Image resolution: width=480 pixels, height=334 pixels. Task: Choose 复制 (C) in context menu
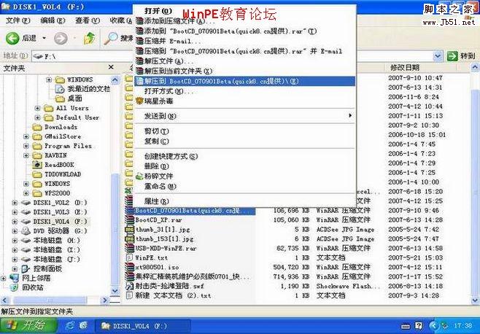tap(245, 141)
